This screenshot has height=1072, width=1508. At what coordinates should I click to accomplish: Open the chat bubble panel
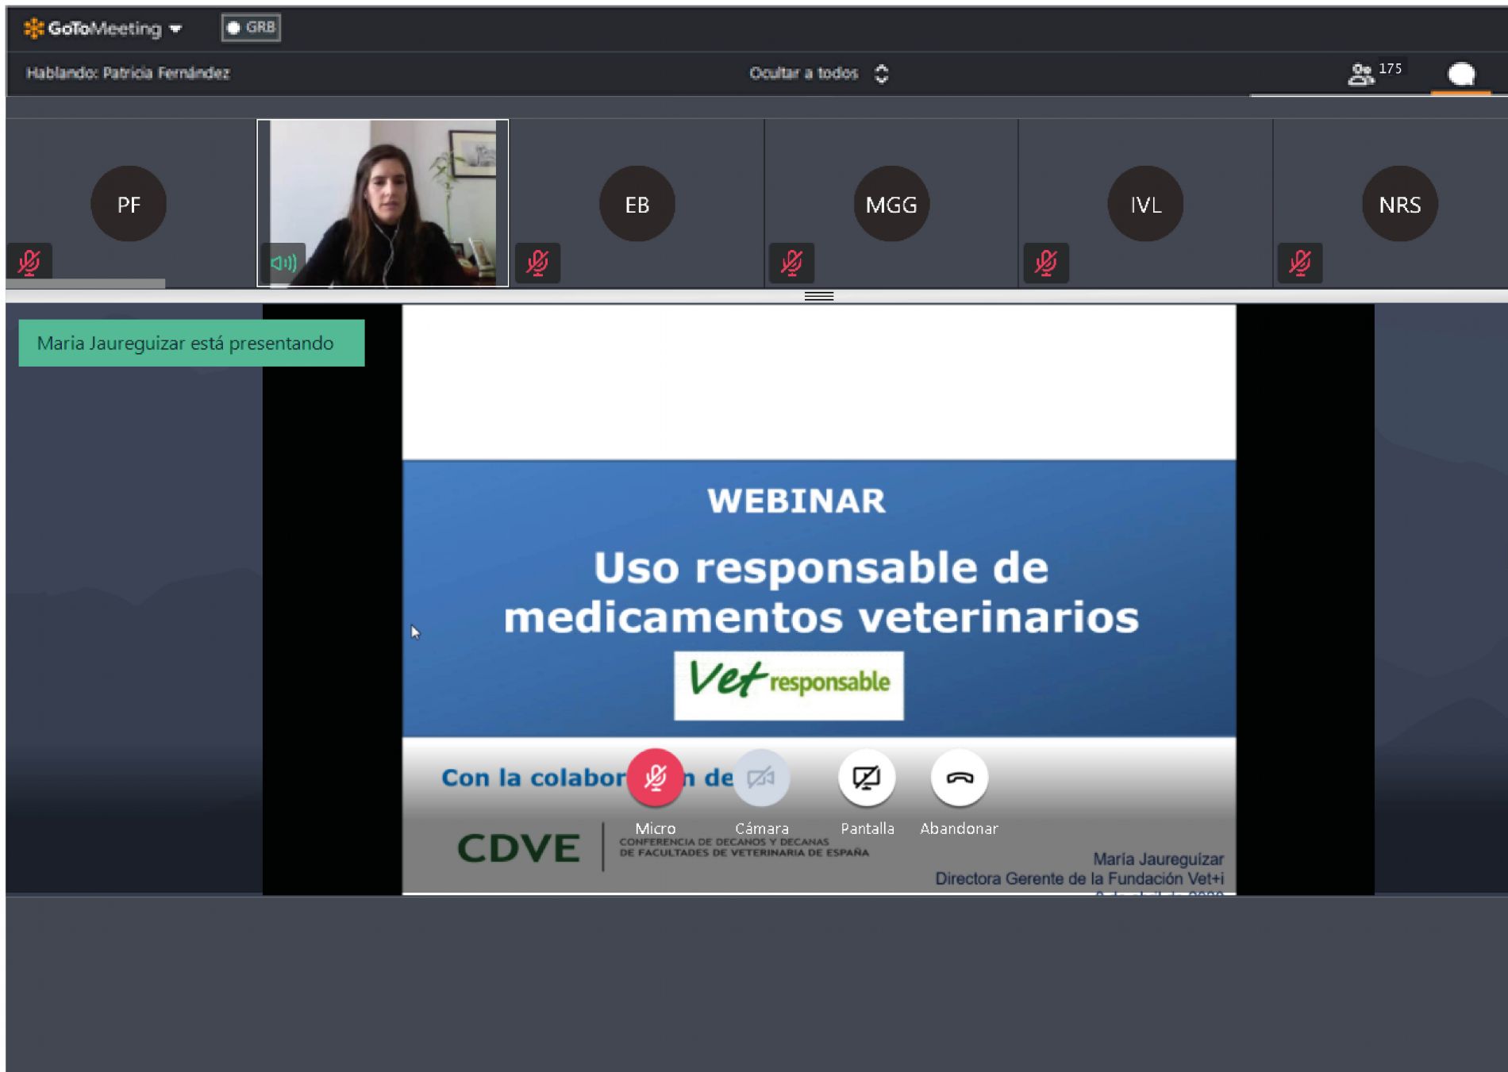tap(1460, 74)
